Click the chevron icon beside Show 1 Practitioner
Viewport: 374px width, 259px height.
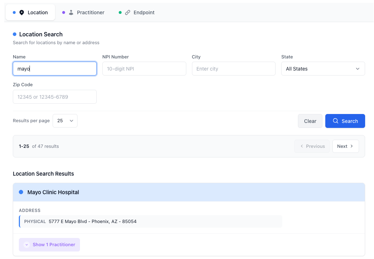pos(27,245)
